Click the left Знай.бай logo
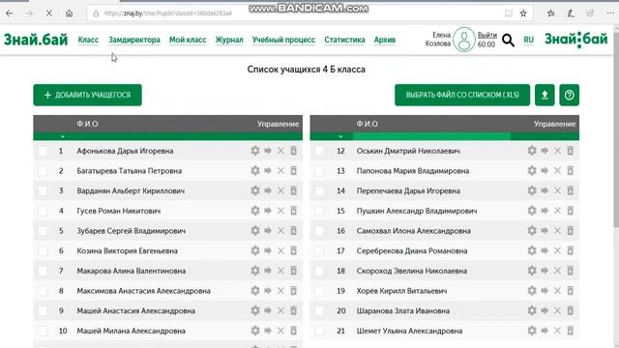This screenshot has width=619, height=348. coord(36,40)
